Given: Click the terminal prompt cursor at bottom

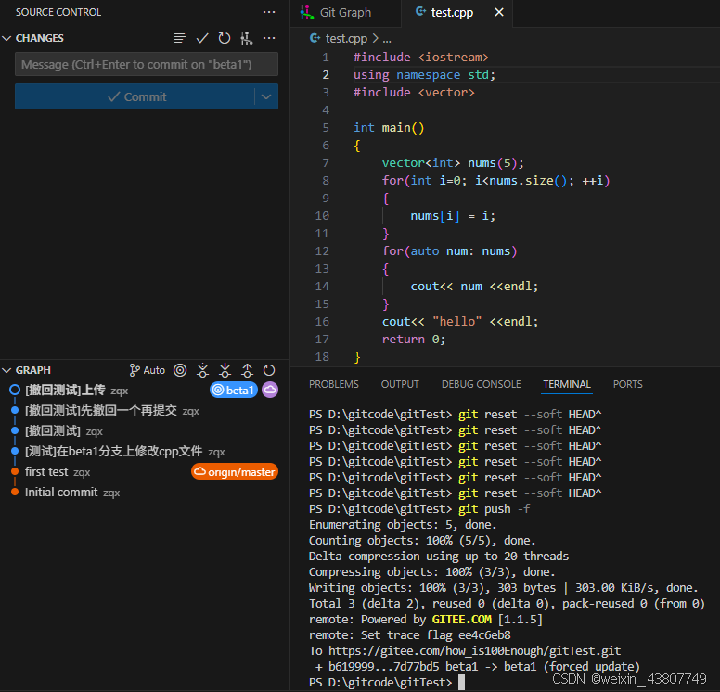Looking at the screenshot, I should 462,683.
